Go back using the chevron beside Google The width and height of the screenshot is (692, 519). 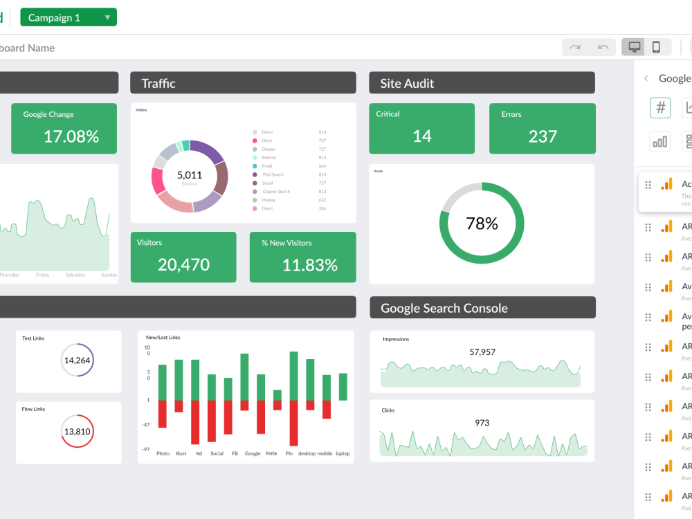tap(646, 78)
